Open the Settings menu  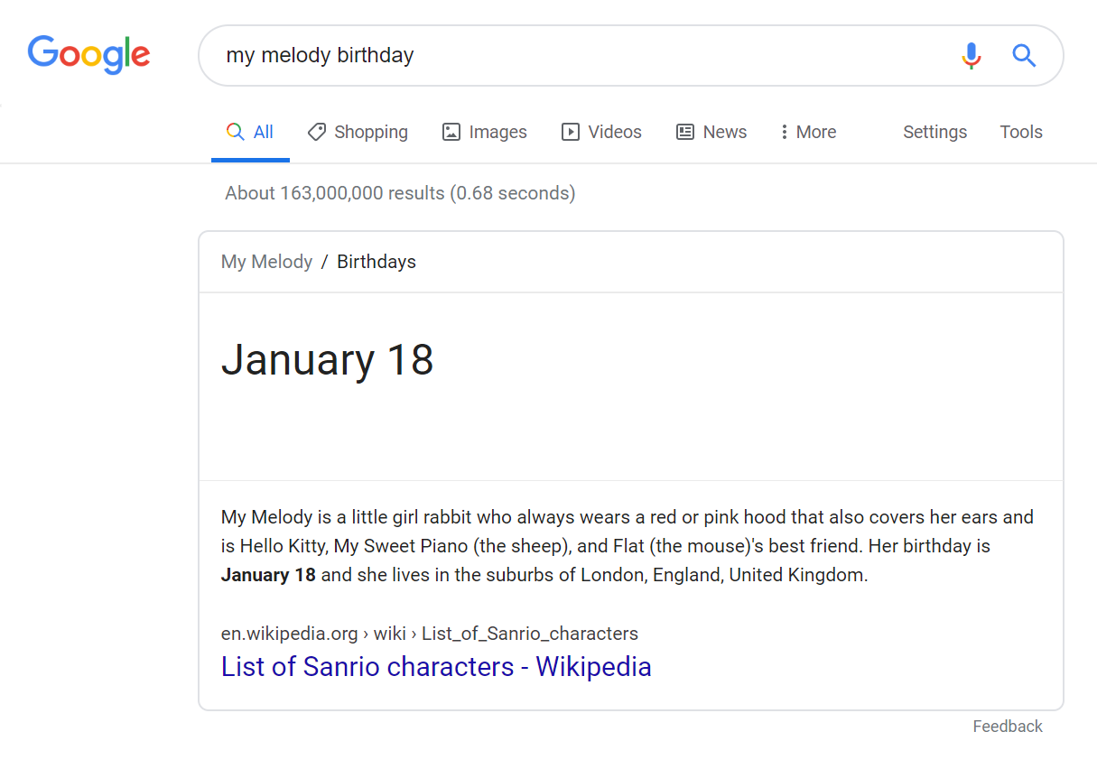tap(934, 132)
